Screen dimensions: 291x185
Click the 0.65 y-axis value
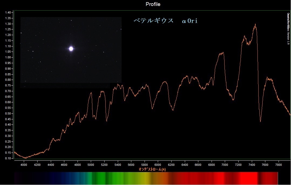click(x=8, y=97)
